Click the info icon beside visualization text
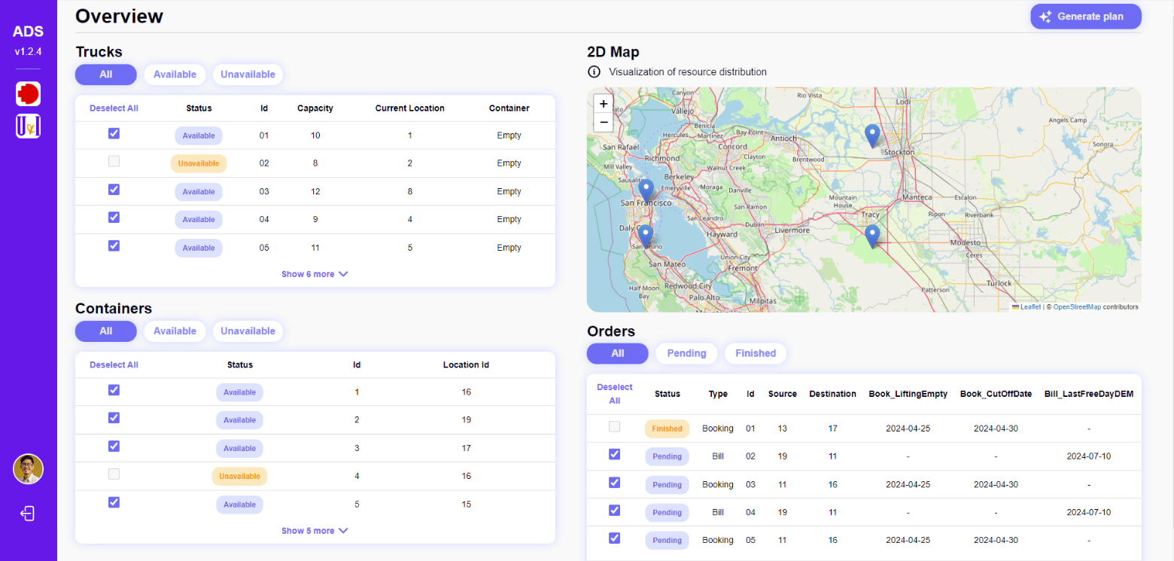 coord(594,72)
